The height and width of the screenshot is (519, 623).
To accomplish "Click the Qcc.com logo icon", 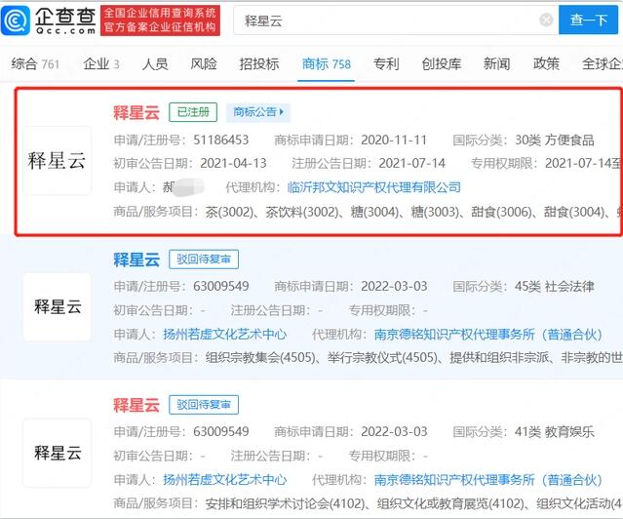I will pos(15,20).
